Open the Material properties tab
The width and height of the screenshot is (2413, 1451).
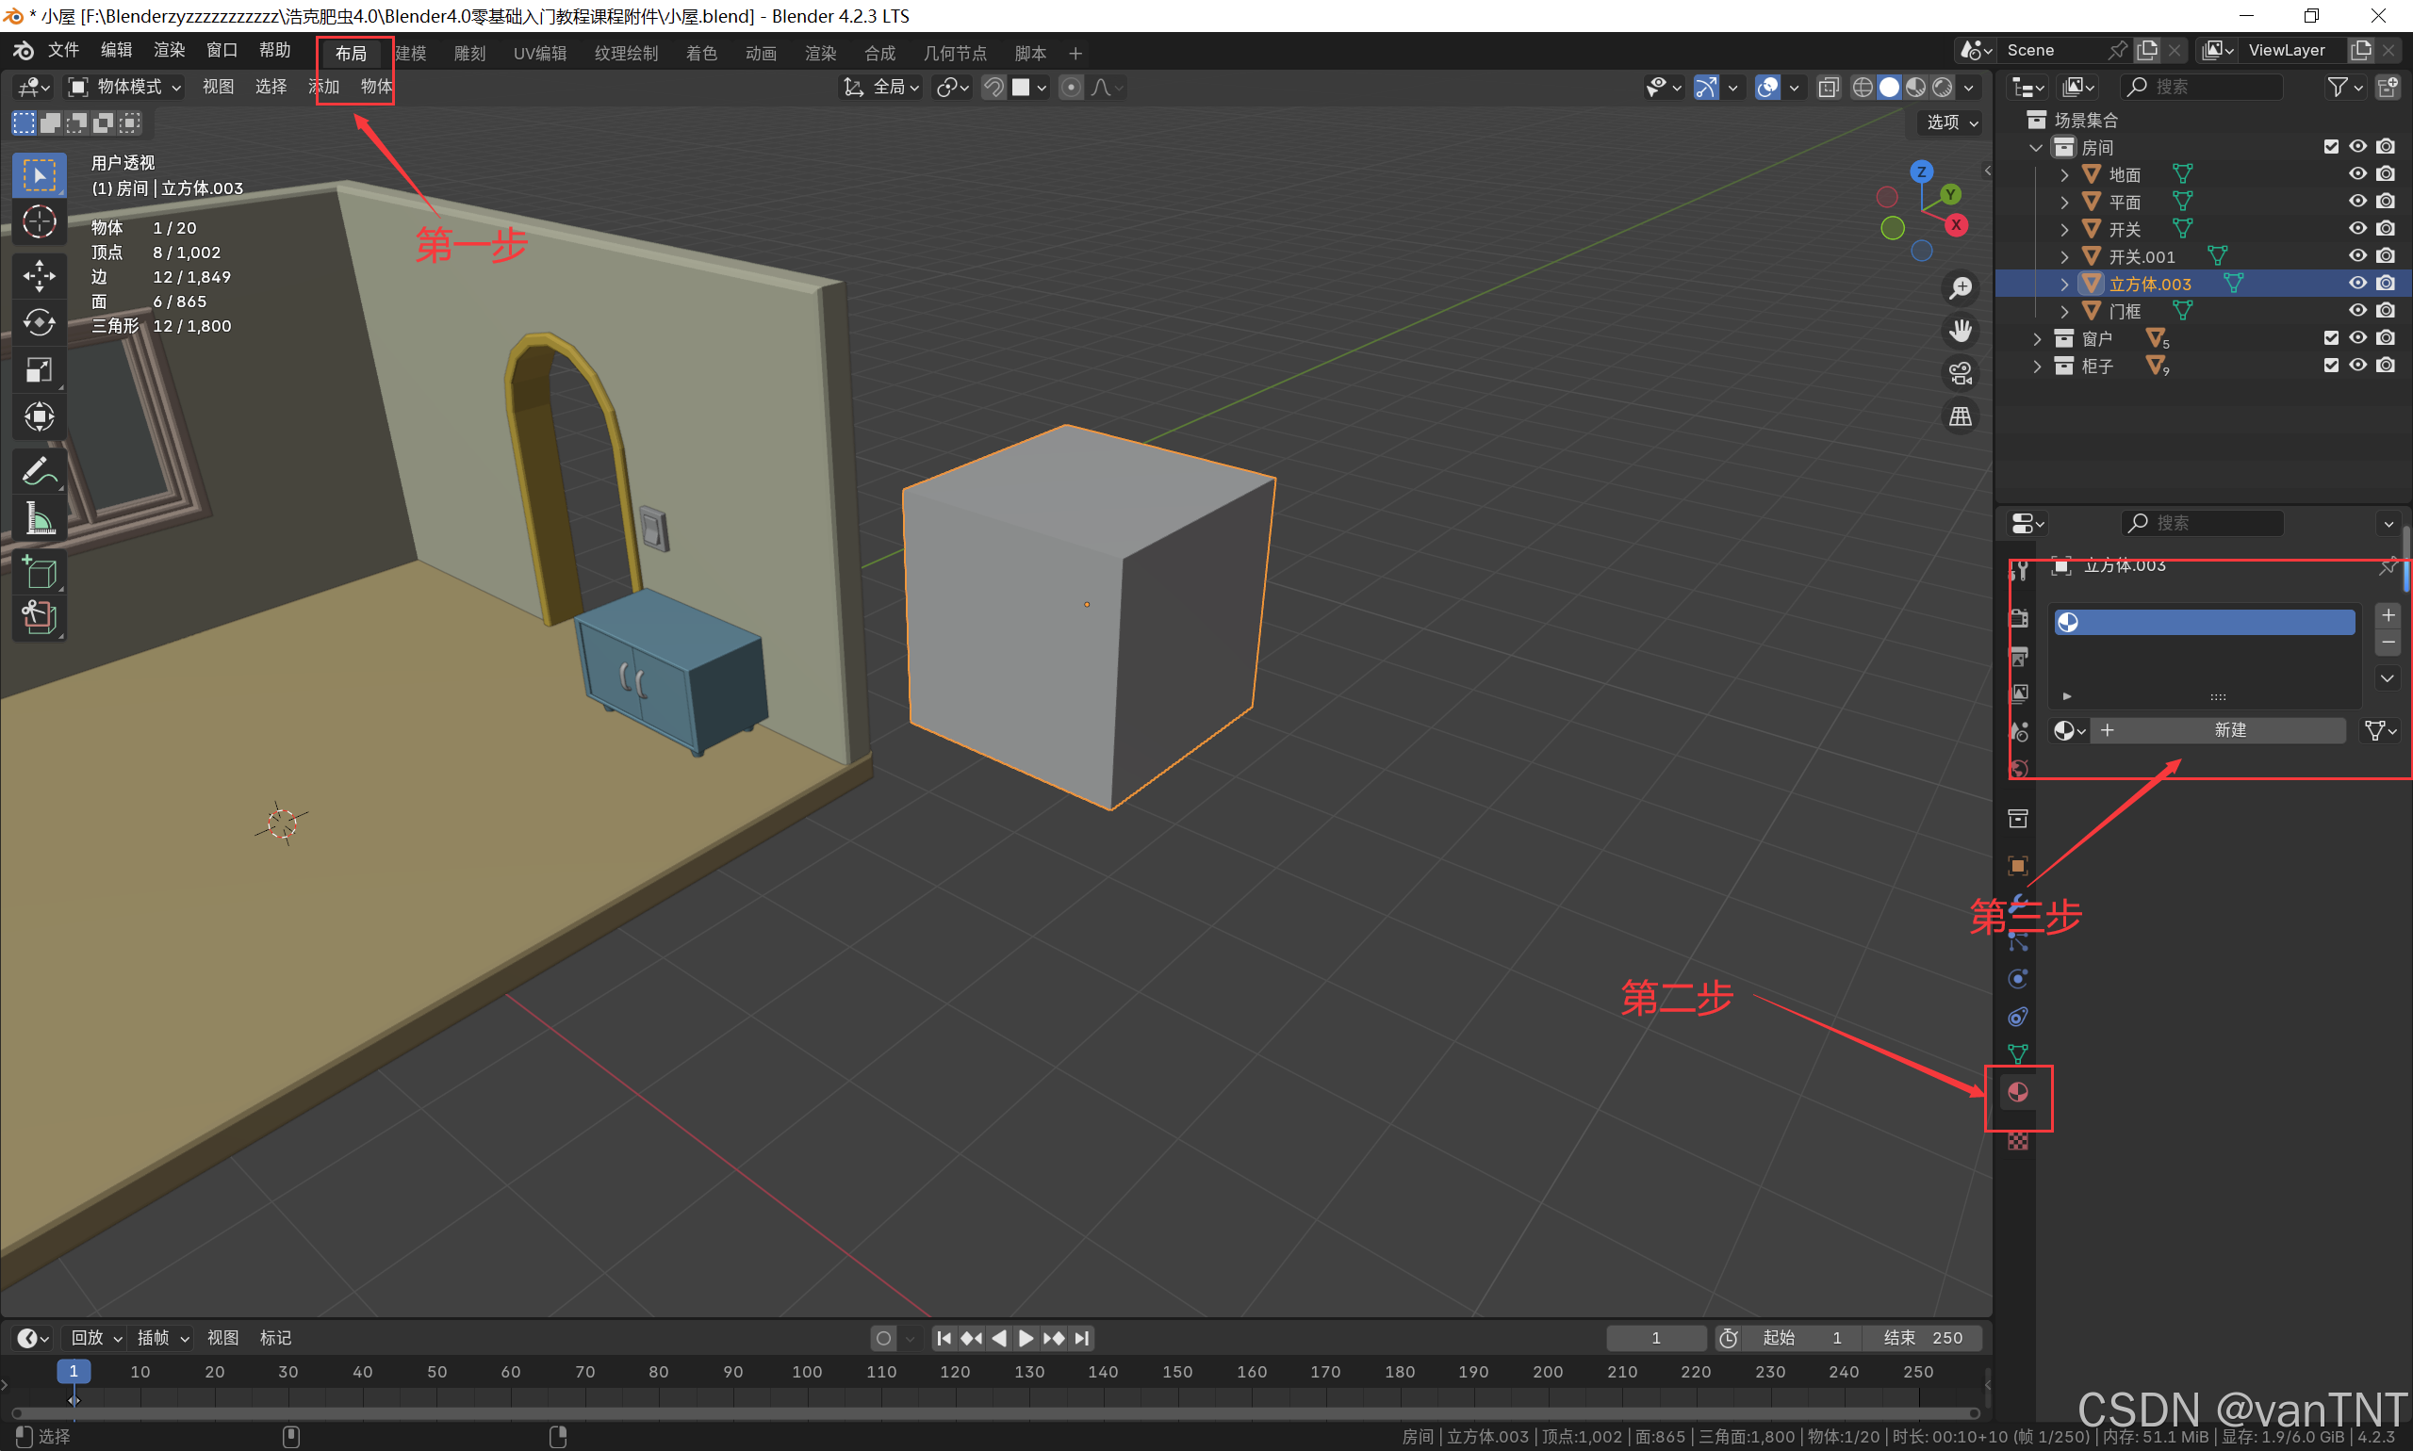coord(2017,1093)
